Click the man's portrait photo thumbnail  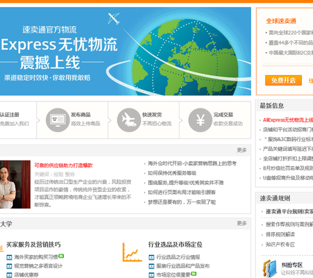click(x=15, y=184)
